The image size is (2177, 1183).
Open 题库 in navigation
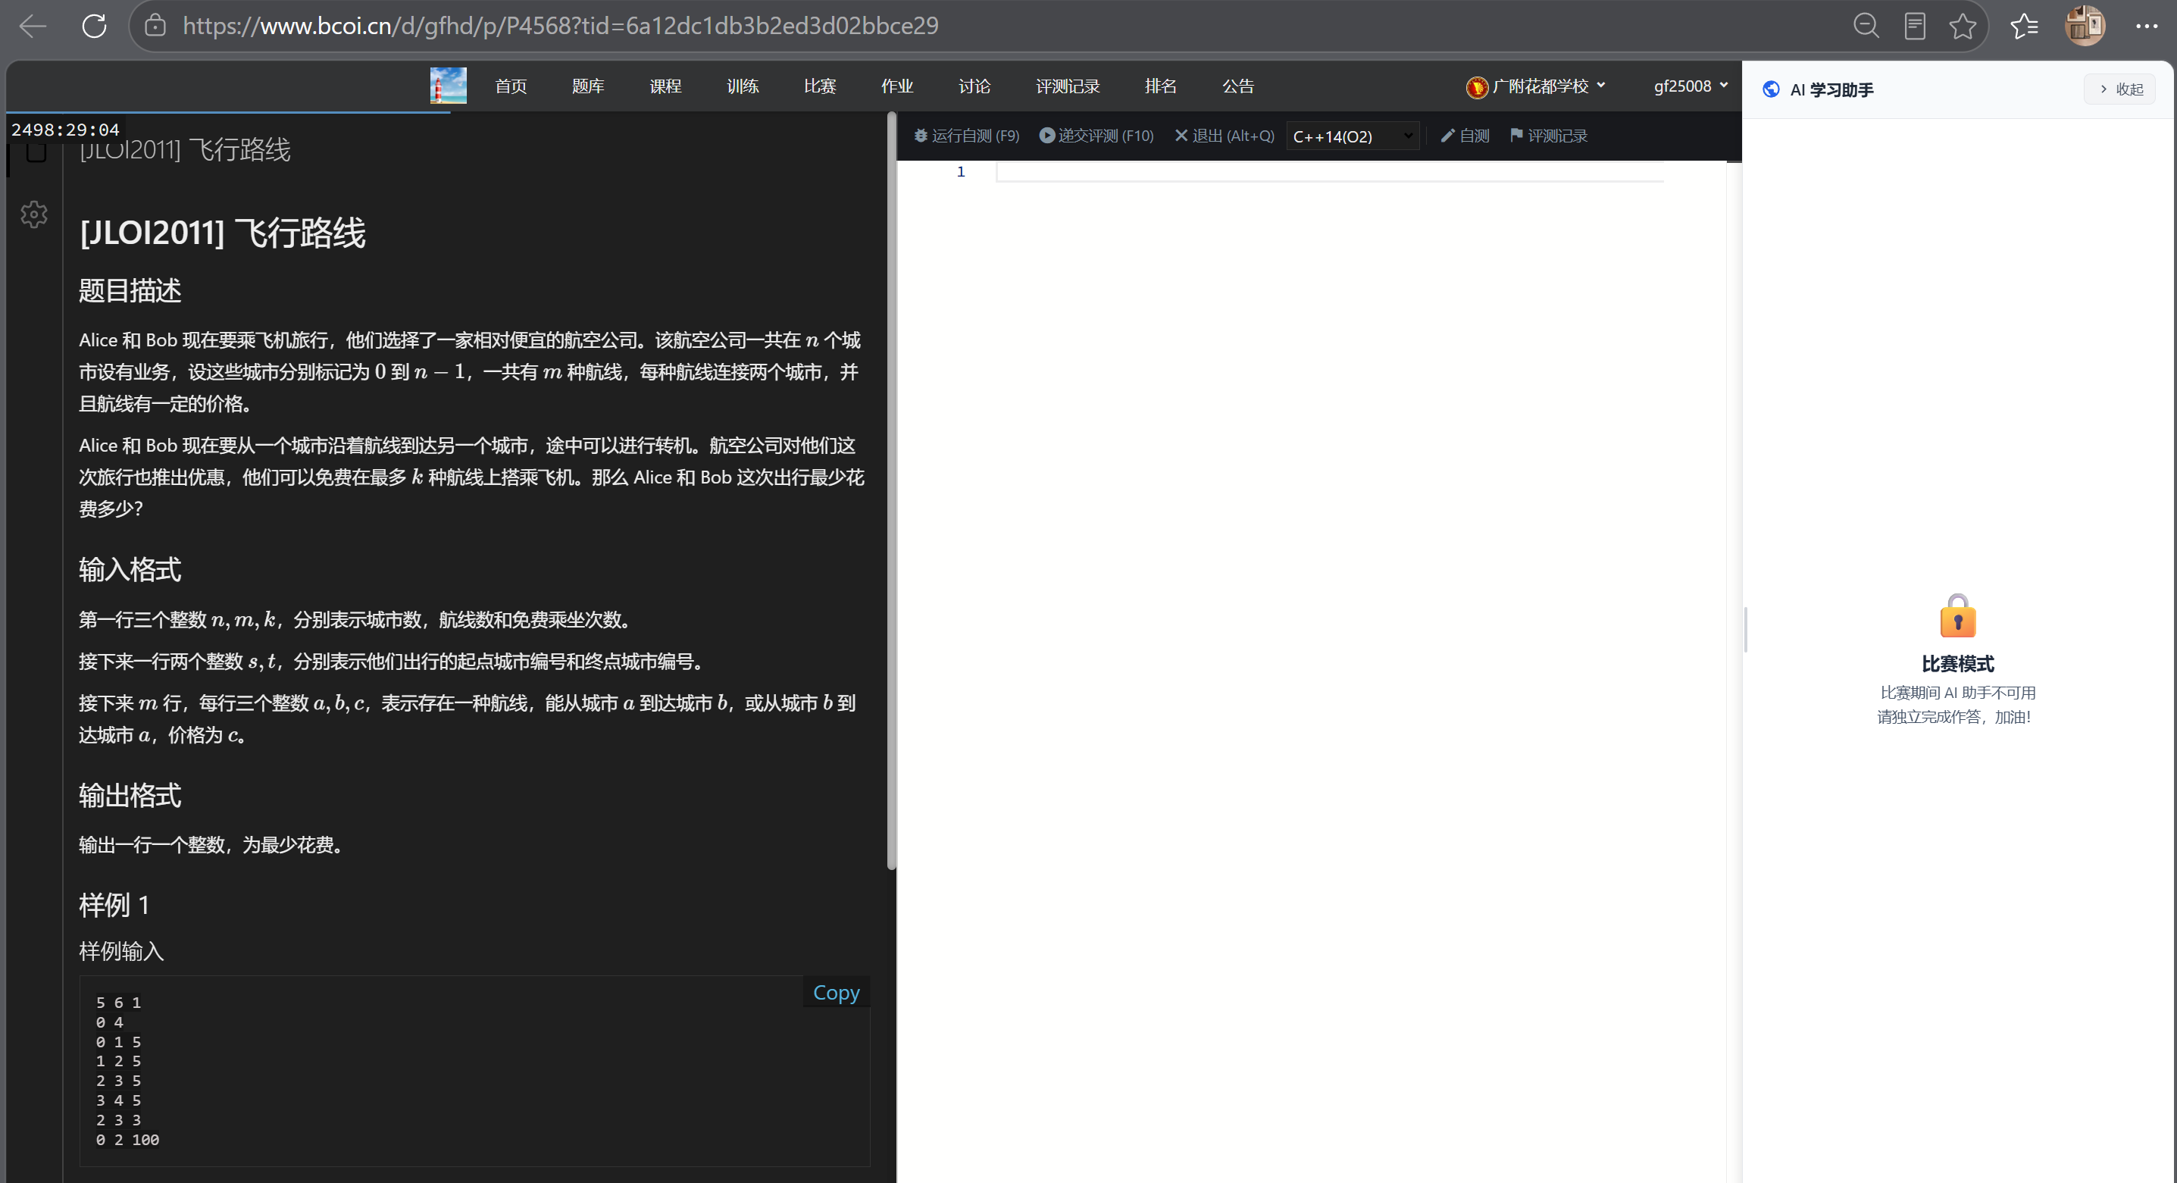[587, 86]
